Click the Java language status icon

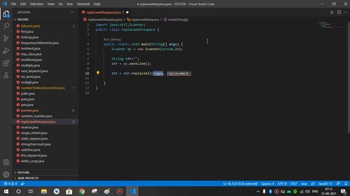point(313,184)
